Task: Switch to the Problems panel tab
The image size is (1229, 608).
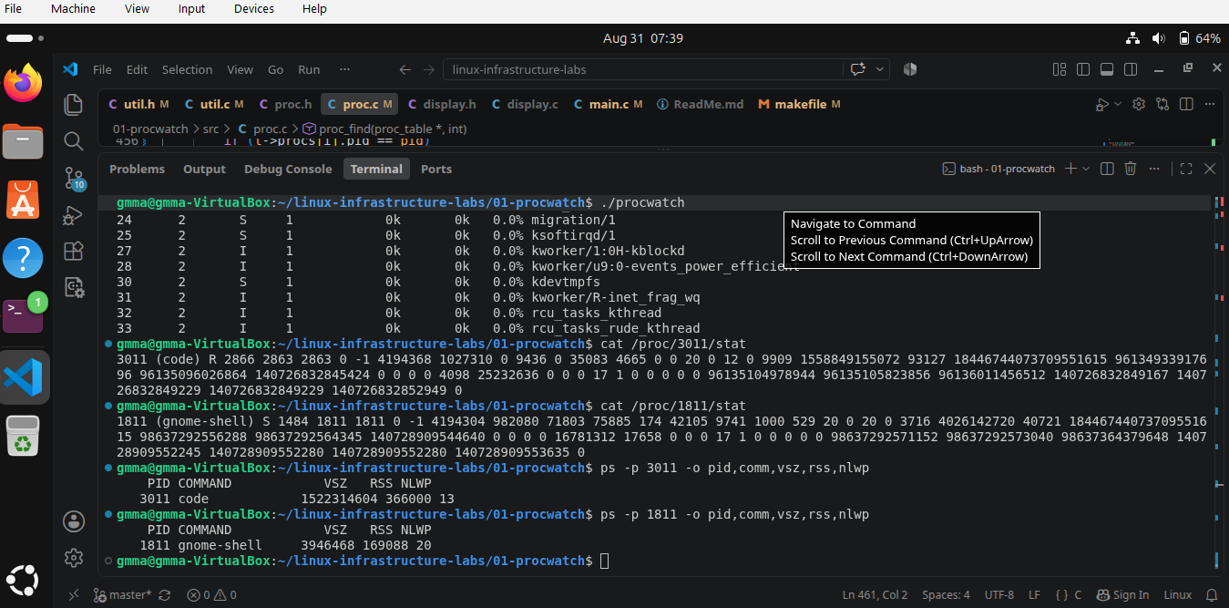Action: coord(137,169)
